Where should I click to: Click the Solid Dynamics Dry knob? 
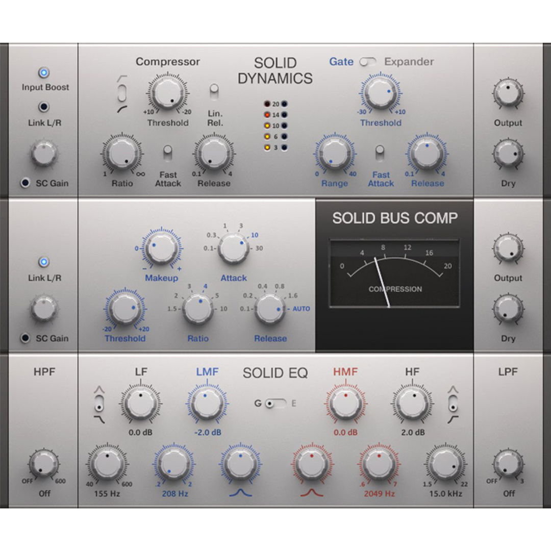coord(508,154)
